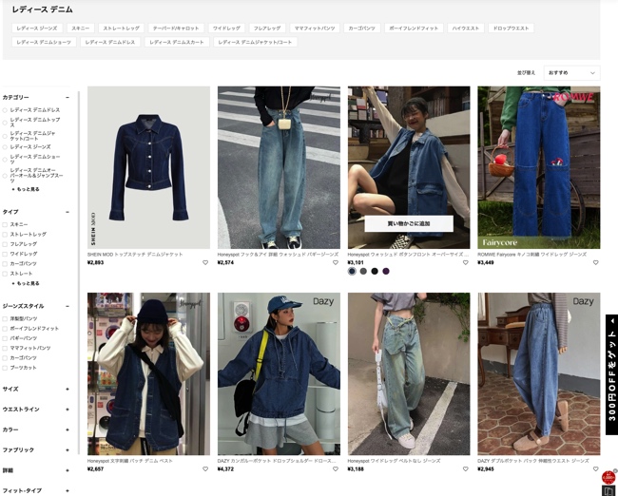The height and width of the screenshot is (496, 618).
Task: Click もっと見る under the タイプ filter
Action: tap(27, 283)
